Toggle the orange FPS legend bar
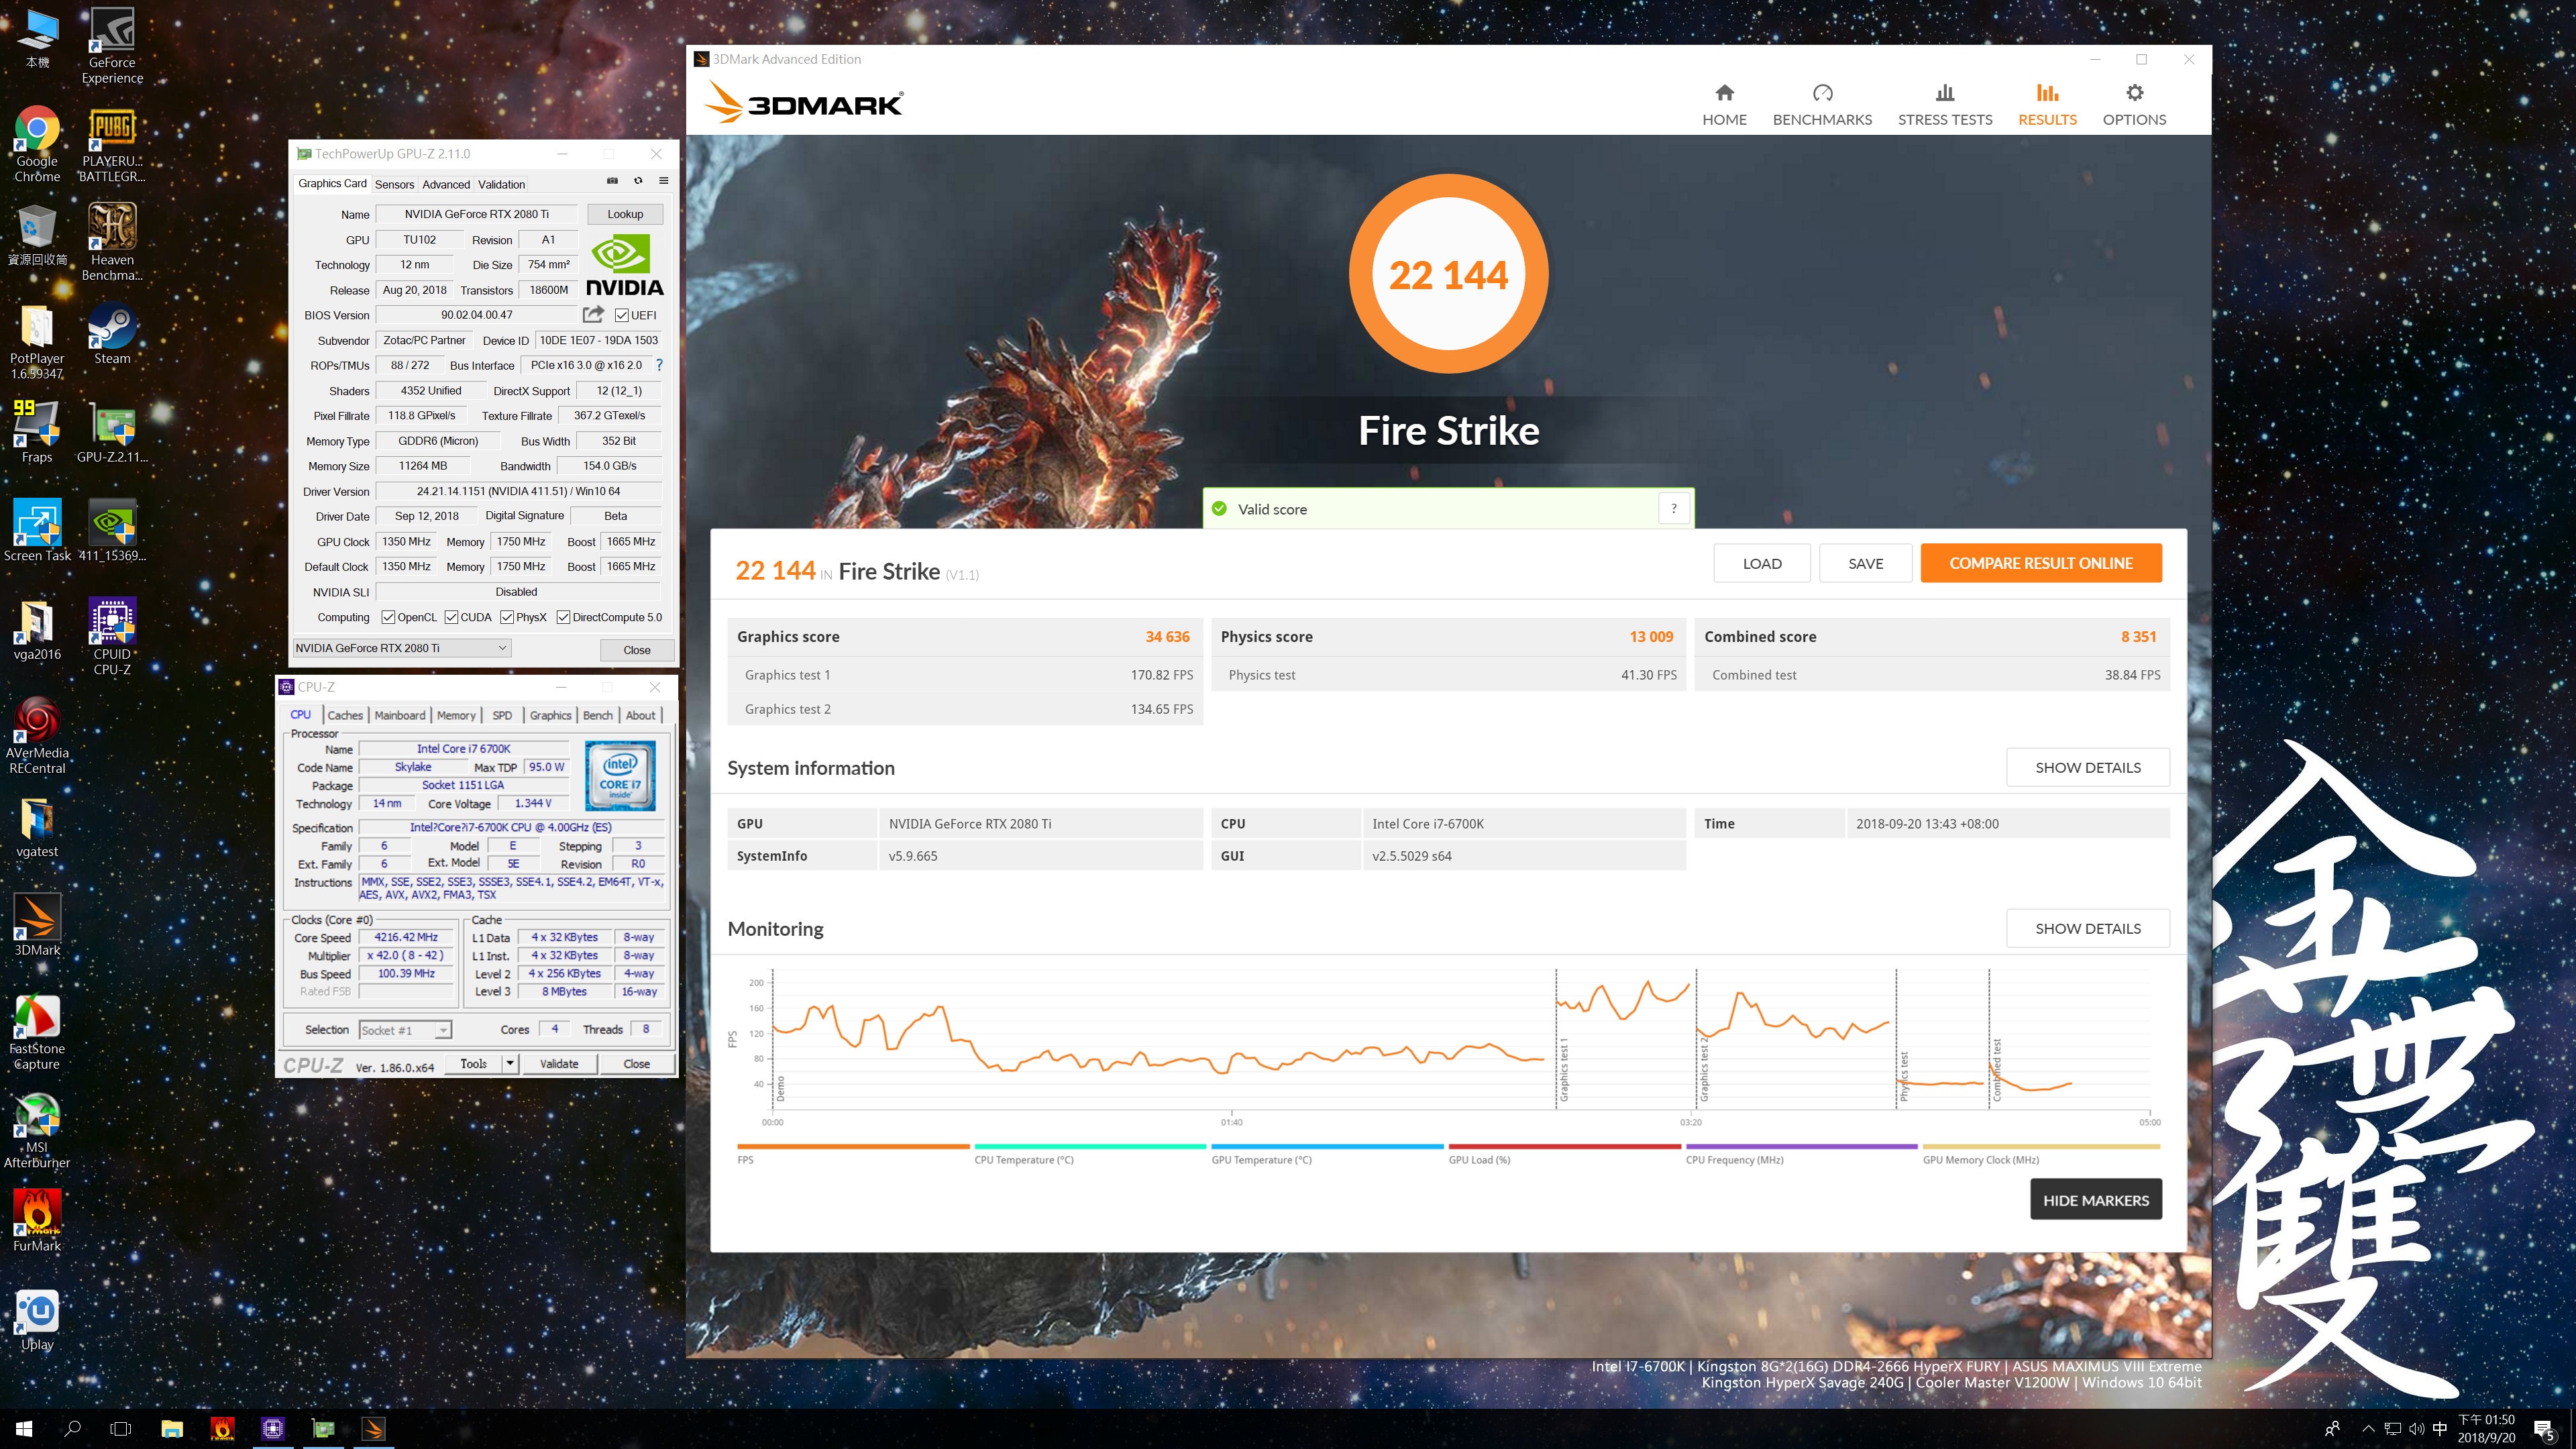The width and height of the screenshot is (2576, 1449). pyautogui.click(x=853, y=1146)
